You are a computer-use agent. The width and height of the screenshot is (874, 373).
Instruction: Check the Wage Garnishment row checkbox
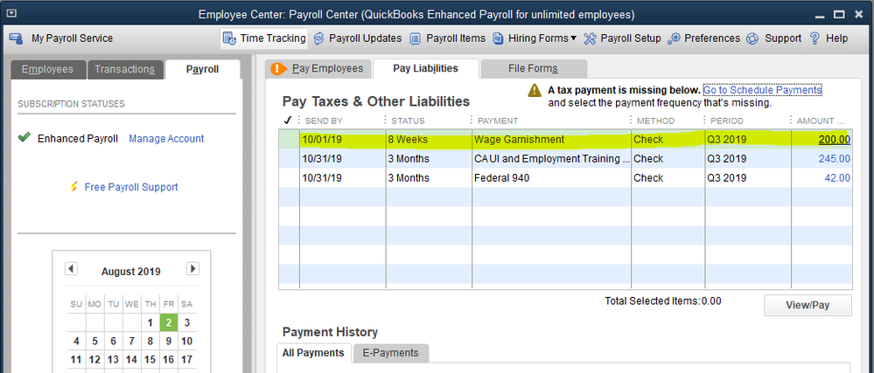click(289, 139)
